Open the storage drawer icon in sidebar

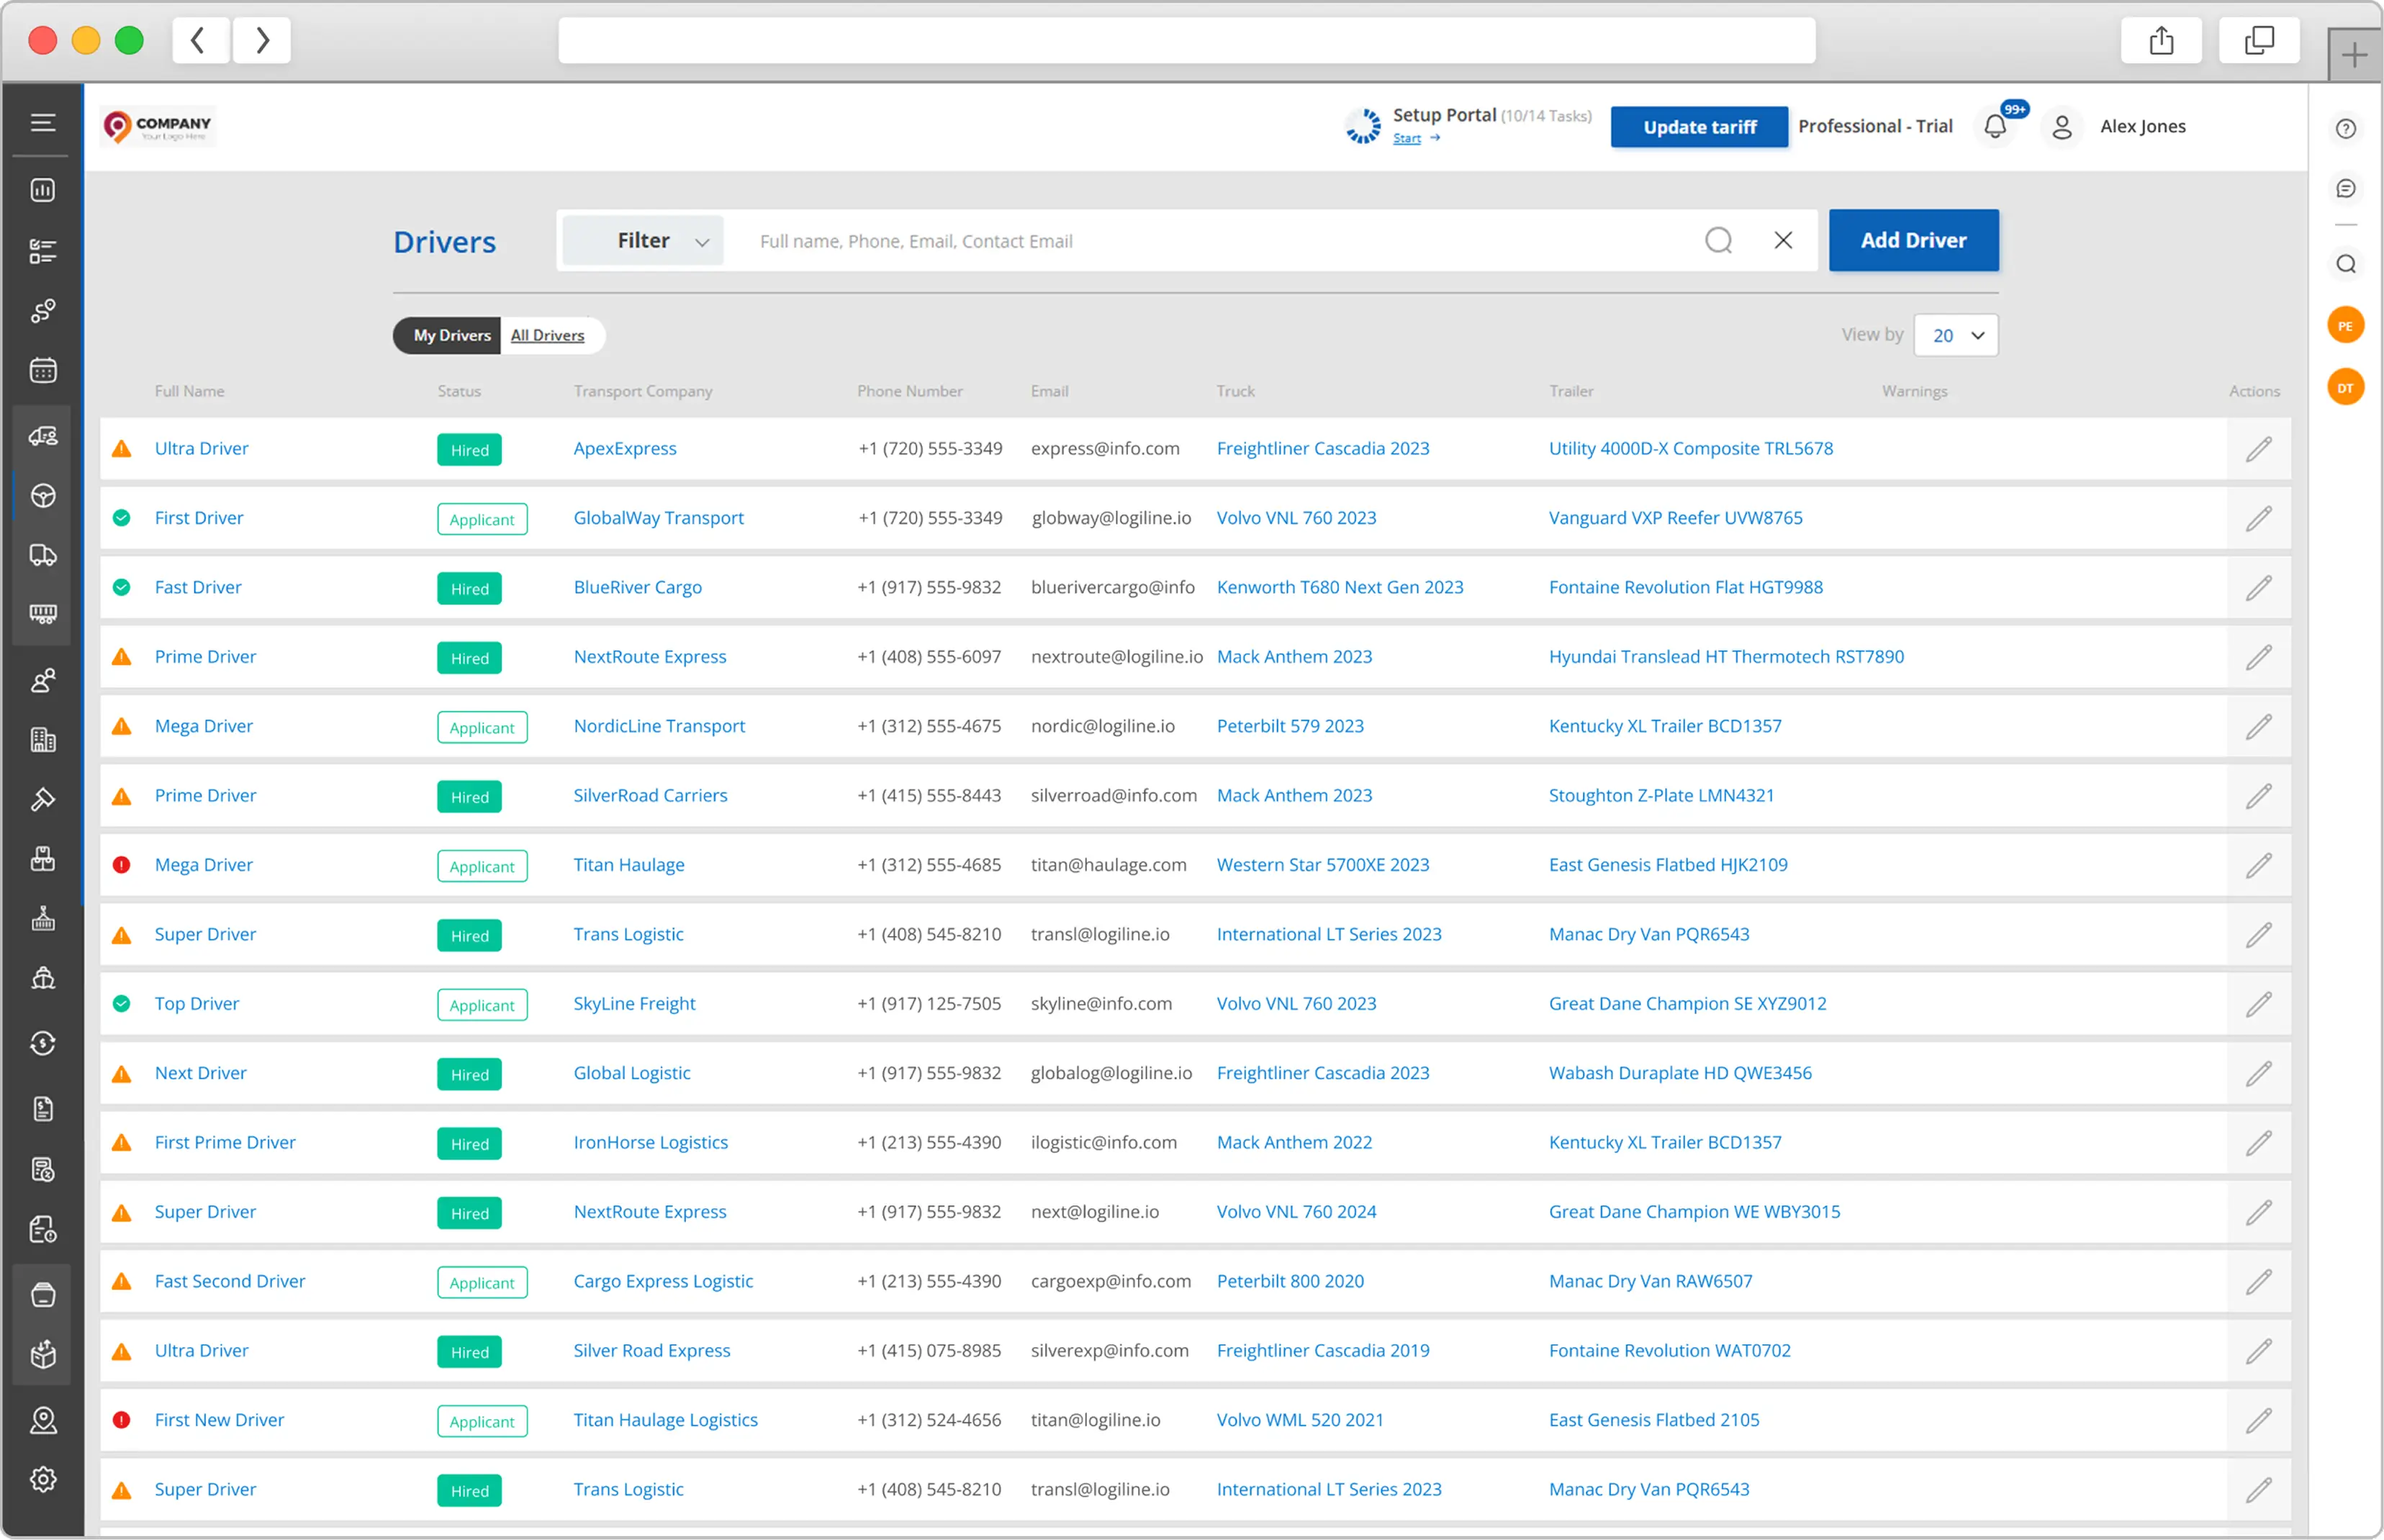click(x=42, y=1295)
